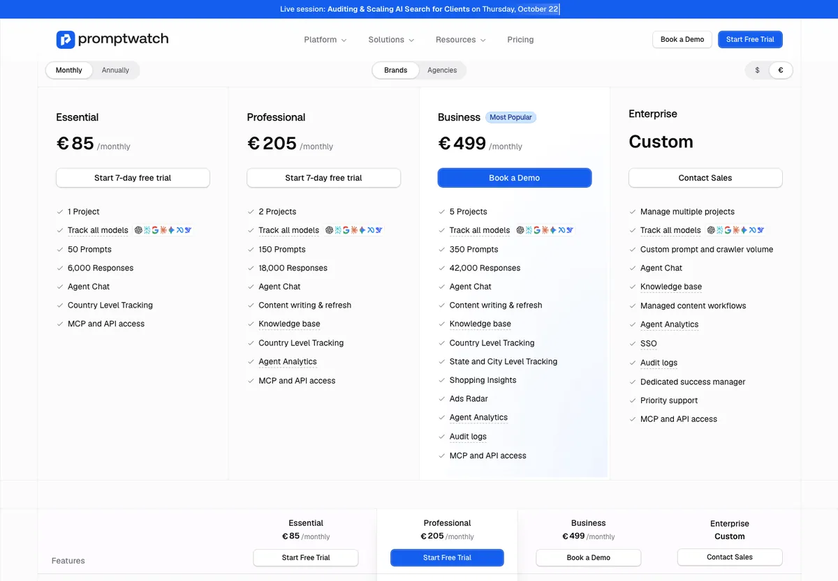The height and width of the screenshot is (581, 838).
Task: Click 'Agent Analytics' in Business plan
Action: 478,418
